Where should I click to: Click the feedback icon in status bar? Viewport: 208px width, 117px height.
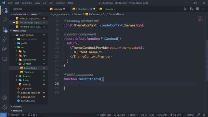(x=199, y=115)
